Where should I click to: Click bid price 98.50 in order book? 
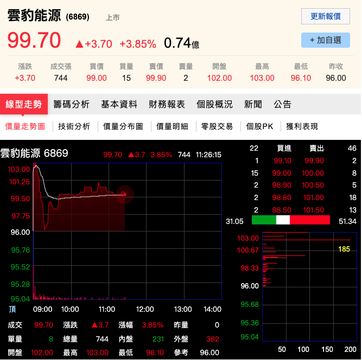(282, 210)
